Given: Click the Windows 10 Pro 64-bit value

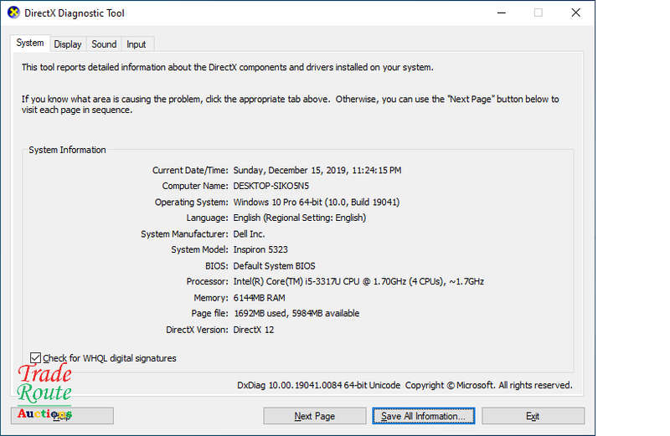Looking at the screenshot, I should tap(317, 202).
